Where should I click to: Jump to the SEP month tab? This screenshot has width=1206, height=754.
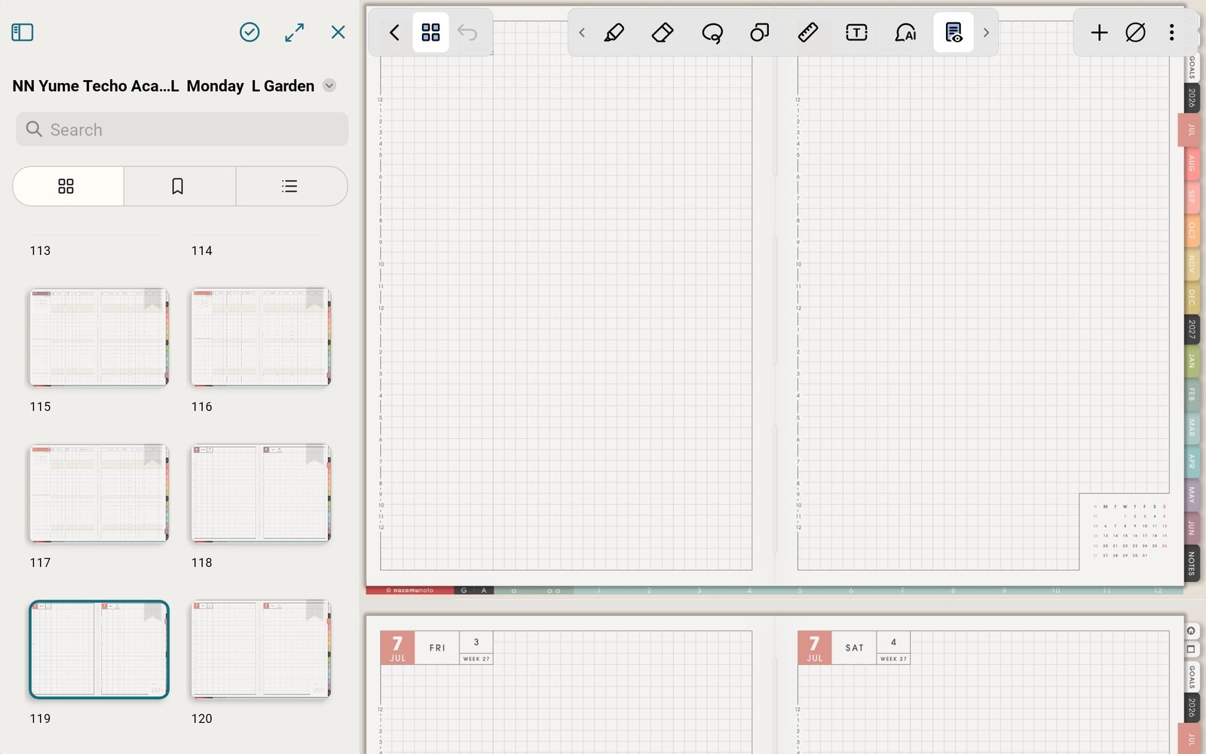click(1192, 197)
